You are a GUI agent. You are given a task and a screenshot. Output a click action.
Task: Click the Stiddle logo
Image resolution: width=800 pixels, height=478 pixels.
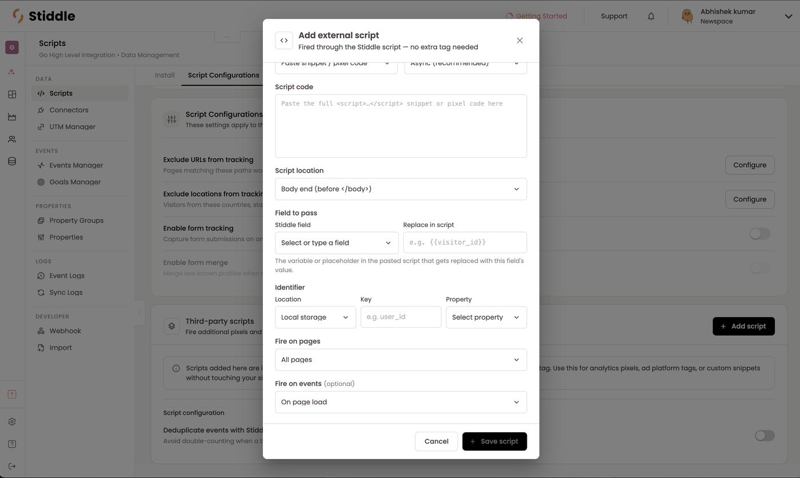44,16
